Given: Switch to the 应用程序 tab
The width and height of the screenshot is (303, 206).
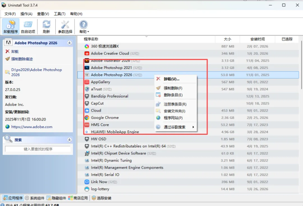Looking at the screenshot, I should 13,198.
